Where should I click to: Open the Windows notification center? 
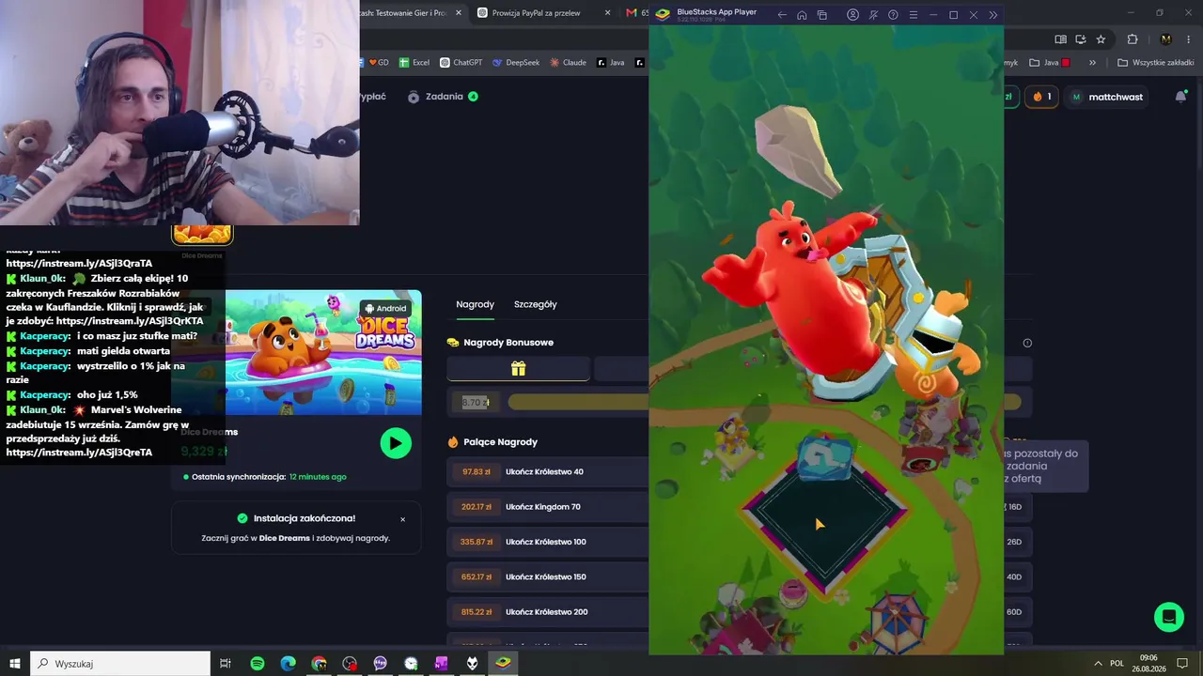tap(1182, 664)
